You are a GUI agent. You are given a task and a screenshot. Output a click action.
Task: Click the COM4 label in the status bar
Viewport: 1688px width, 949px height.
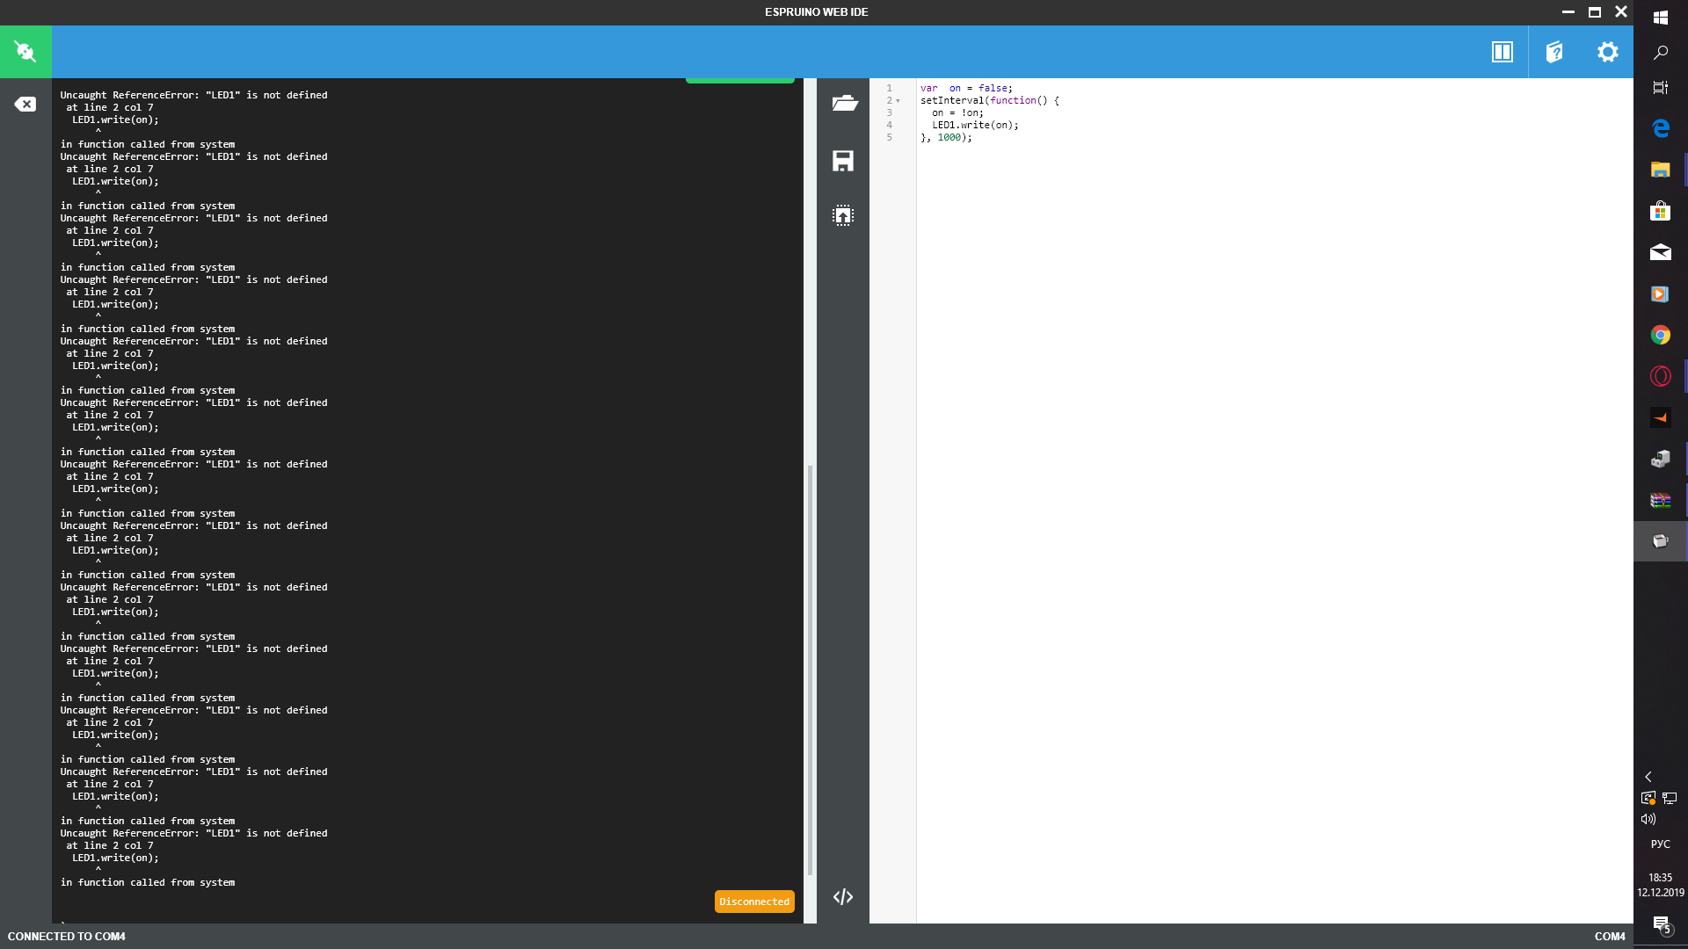1609,937
